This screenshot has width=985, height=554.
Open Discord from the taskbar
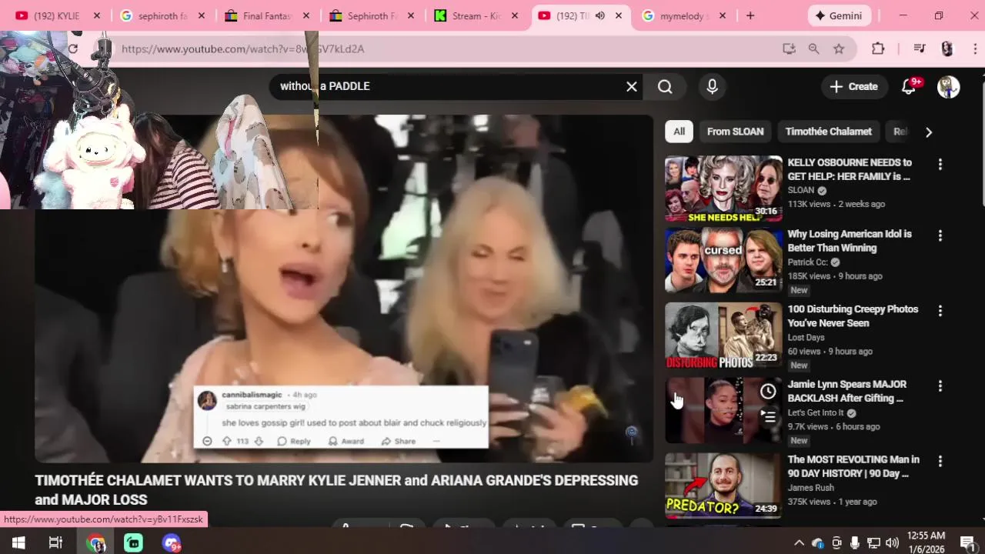(x=171, y=542)
